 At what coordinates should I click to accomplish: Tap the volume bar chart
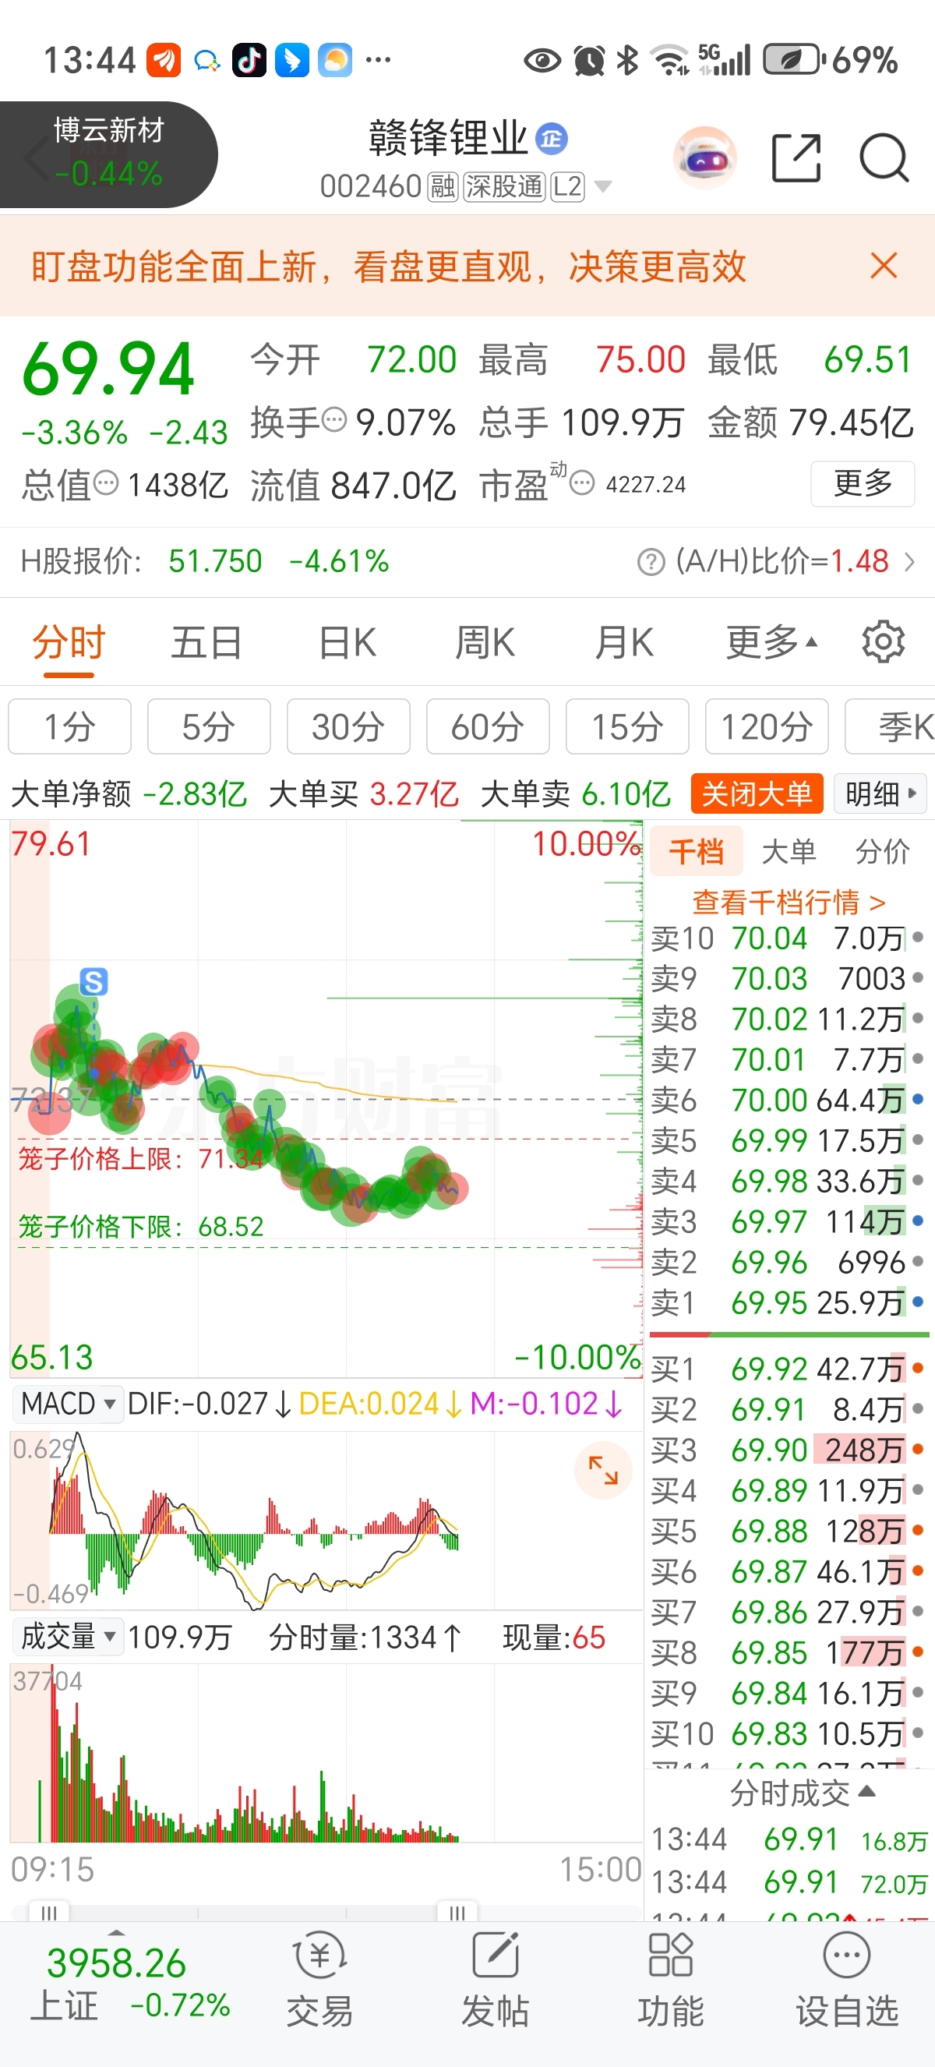point(326,1753)
